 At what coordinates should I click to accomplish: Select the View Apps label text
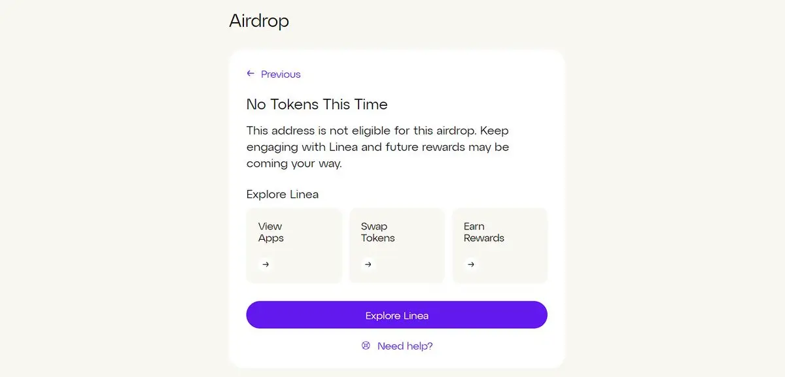coord(271,232)
